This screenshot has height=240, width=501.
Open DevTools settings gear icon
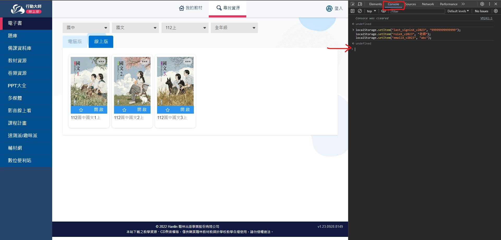click(482, 4)
